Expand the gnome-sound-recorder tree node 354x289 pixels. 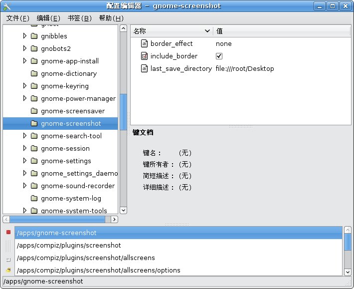pyautogui.click(x=25, y=186)
